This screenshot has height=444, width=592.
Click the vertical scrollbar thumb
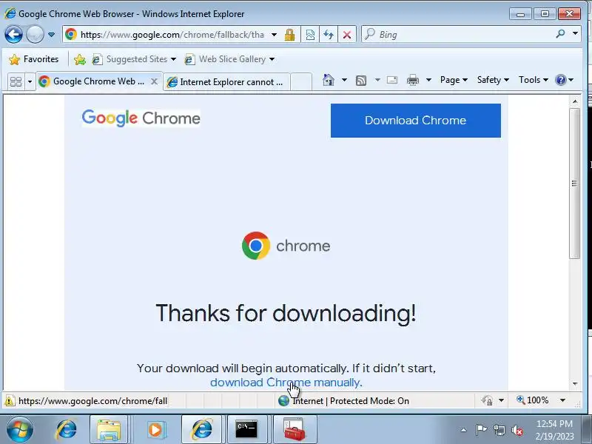[575, 184]
